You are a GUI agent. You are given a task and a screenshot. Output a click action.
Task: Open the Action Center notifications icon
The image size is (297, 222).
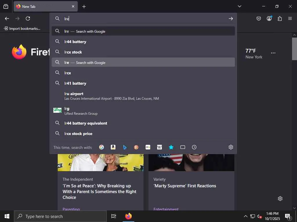tap(288, 216)
